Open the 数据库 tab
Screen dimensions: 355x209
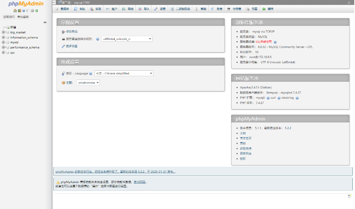point(62,9)
